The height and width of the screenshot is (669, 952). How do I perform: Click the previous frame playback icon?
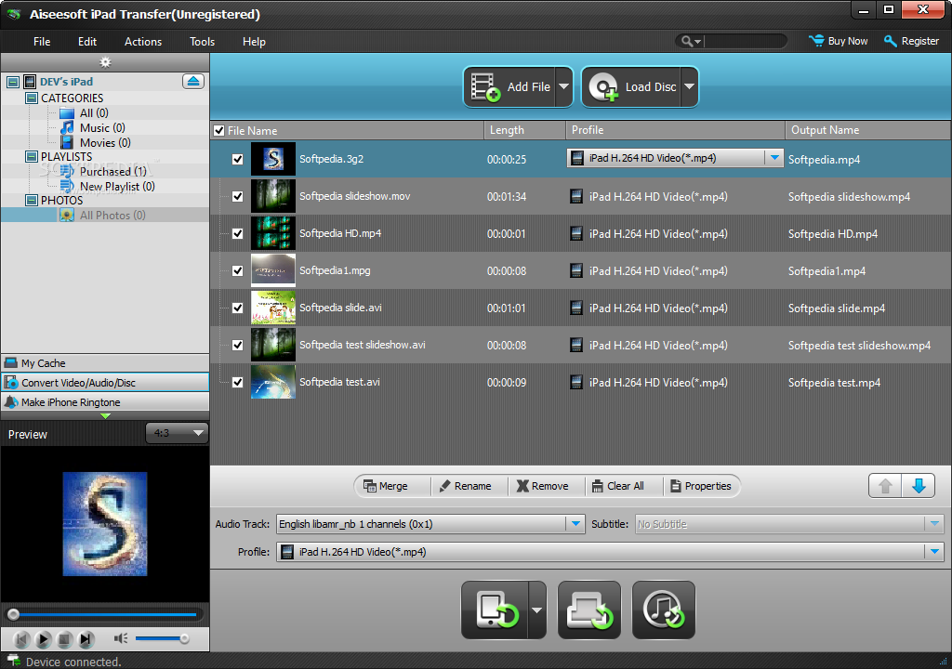[x=22, y=638]
